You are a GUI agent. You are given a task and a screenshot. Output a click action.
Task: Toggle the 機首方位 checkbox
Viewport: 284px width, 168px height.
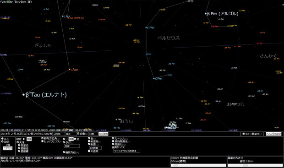coord(64,152)
